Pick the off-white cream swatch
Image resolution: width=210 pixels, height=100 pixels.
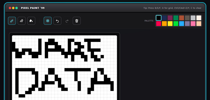click(199, 18)
